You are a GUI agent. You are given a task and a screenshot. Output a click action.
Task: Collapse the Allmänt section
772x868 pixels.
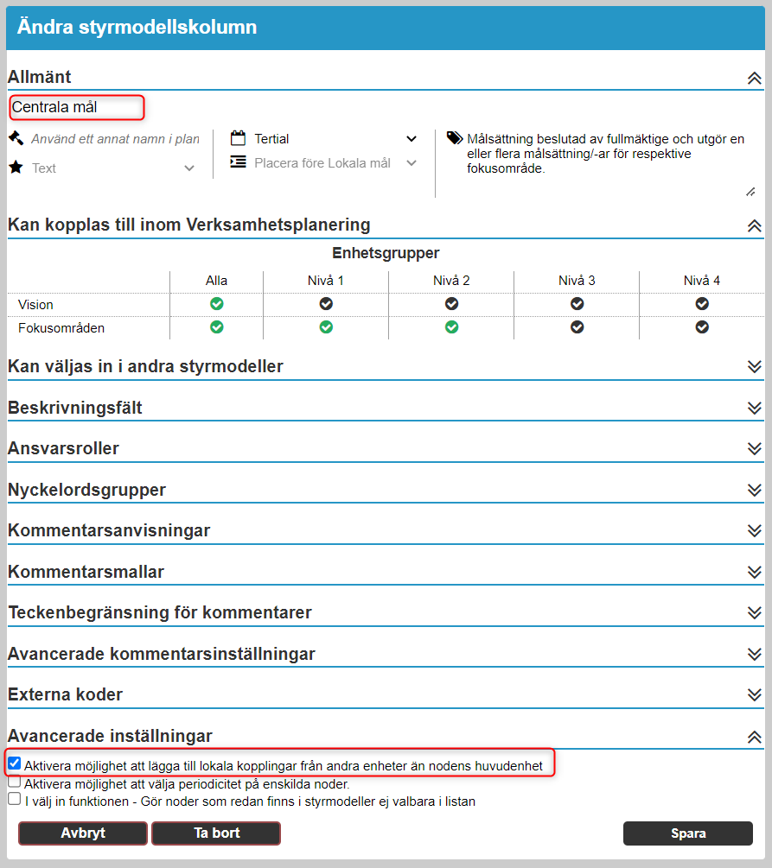[754, 78]
